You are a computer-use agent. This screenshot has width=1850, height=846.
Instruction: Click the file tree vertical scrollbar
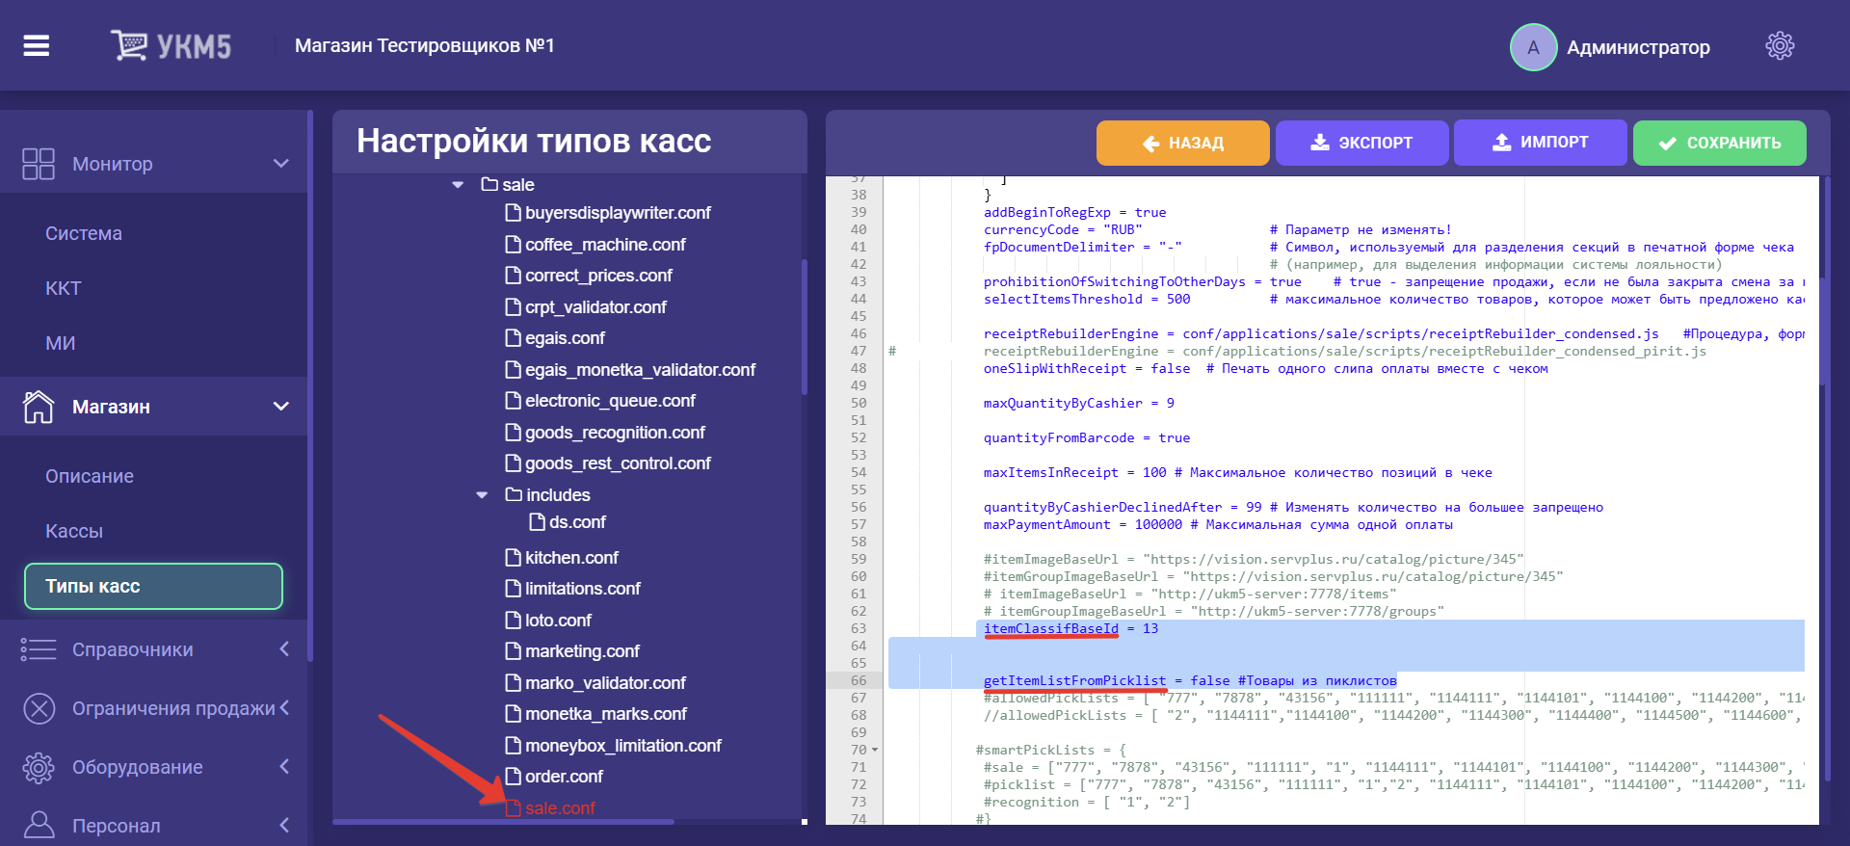pyautogui.click(x=805, y=328)
